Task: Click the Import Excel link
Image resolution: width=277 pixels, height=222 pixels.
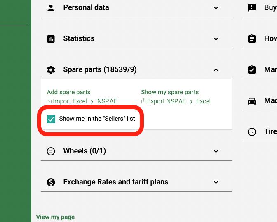Action: pyautogui.click(x=70, y=101)
